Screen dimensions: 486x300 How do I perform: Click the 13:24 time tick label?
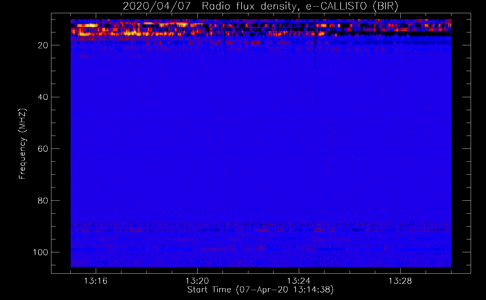click(299, 281)
